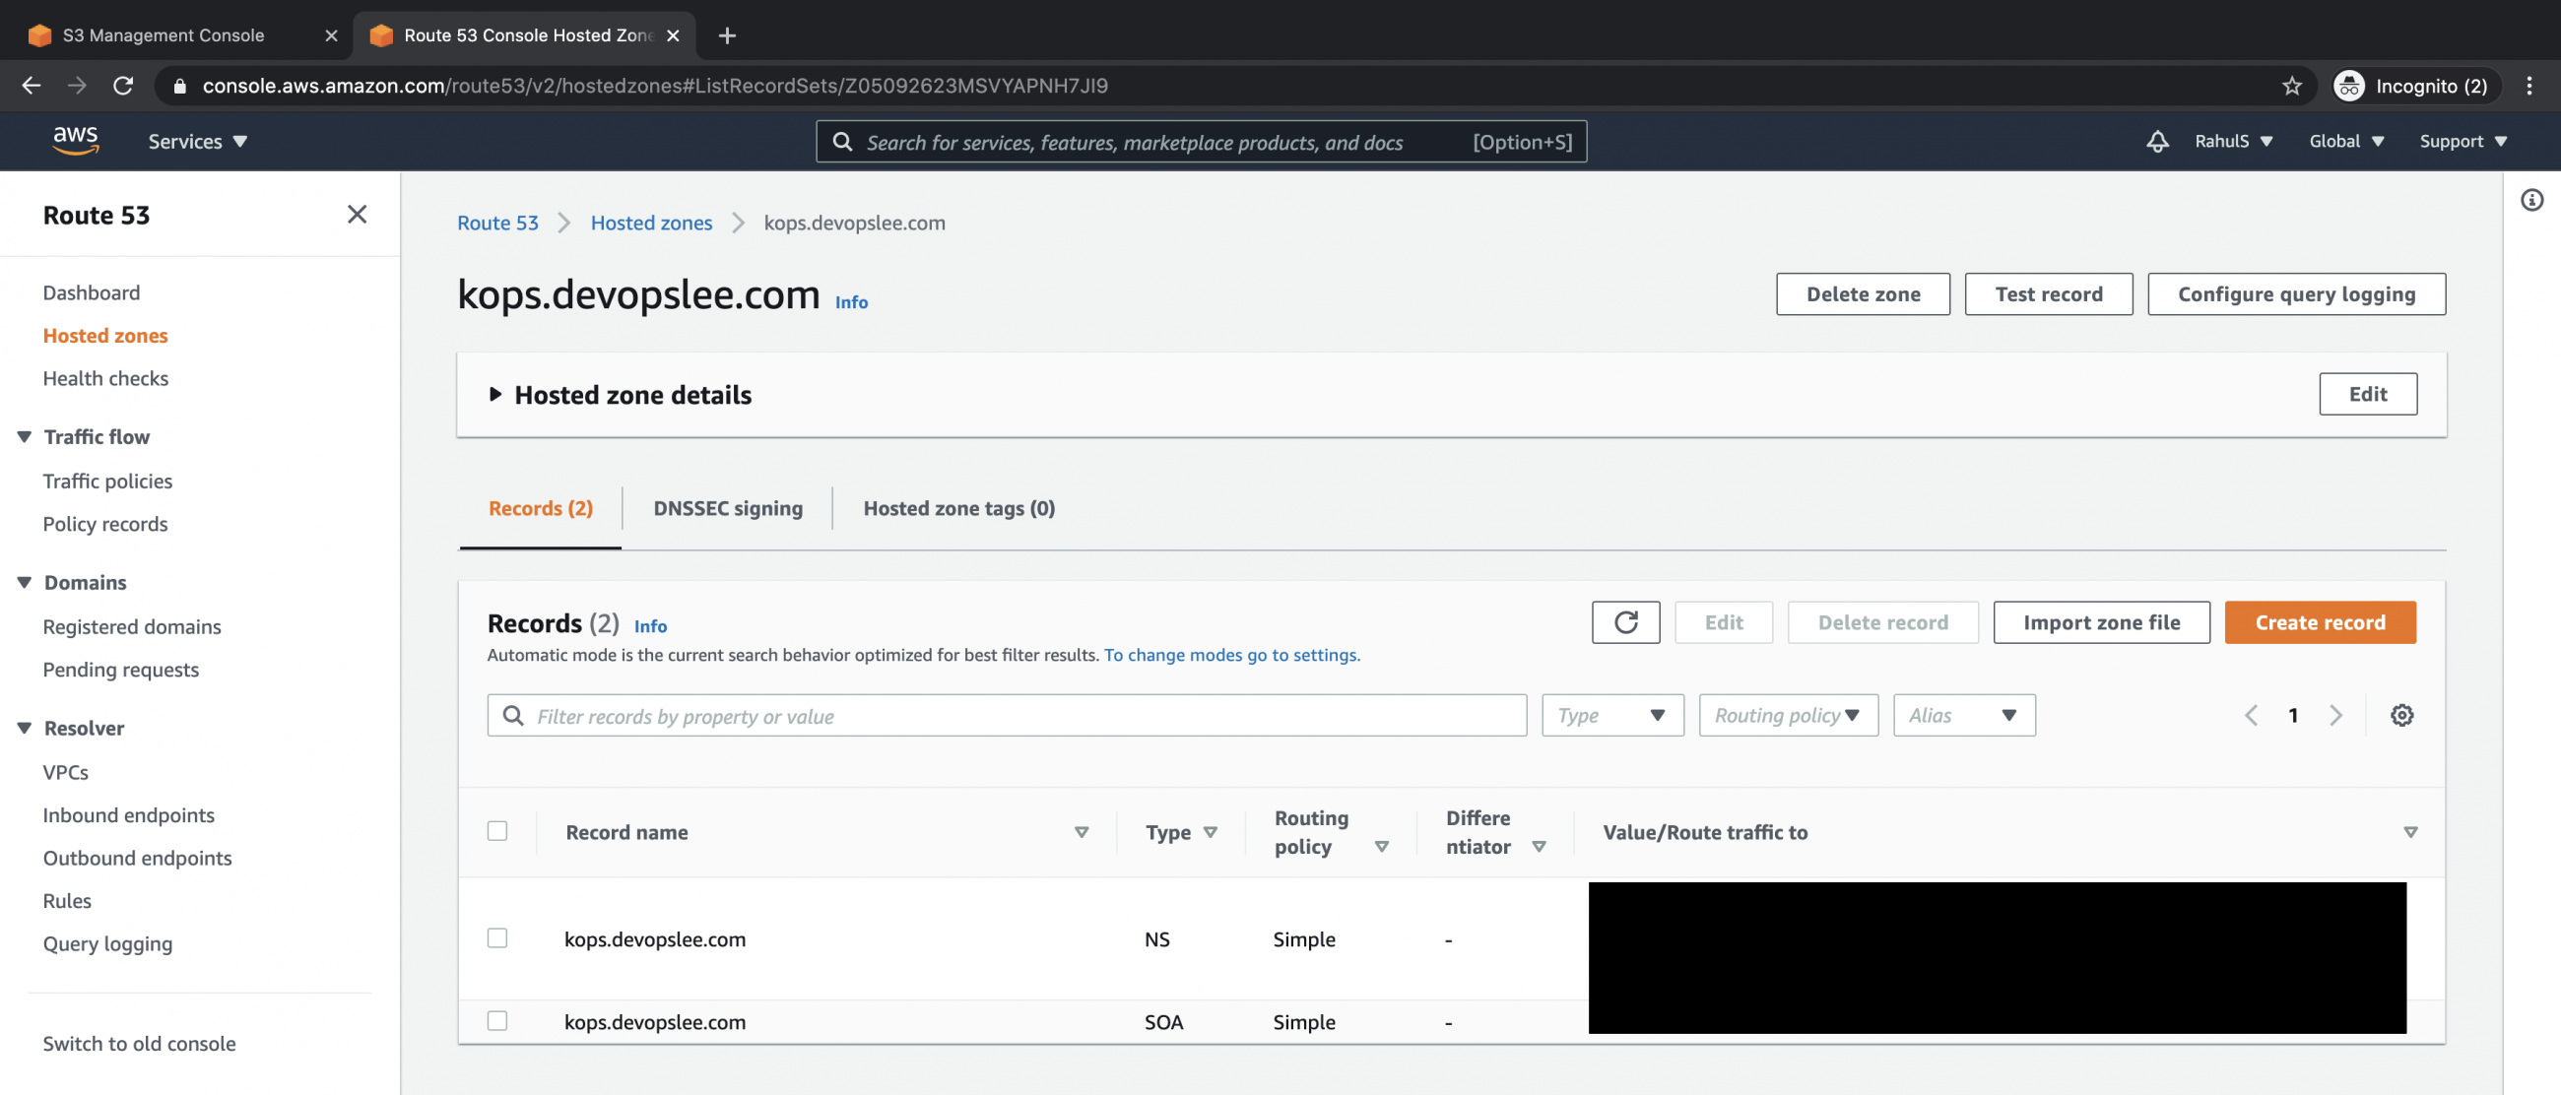2561x1095 pixels.
Task: Expand Hosted zone details section
Action: click(x=495, y=395)
